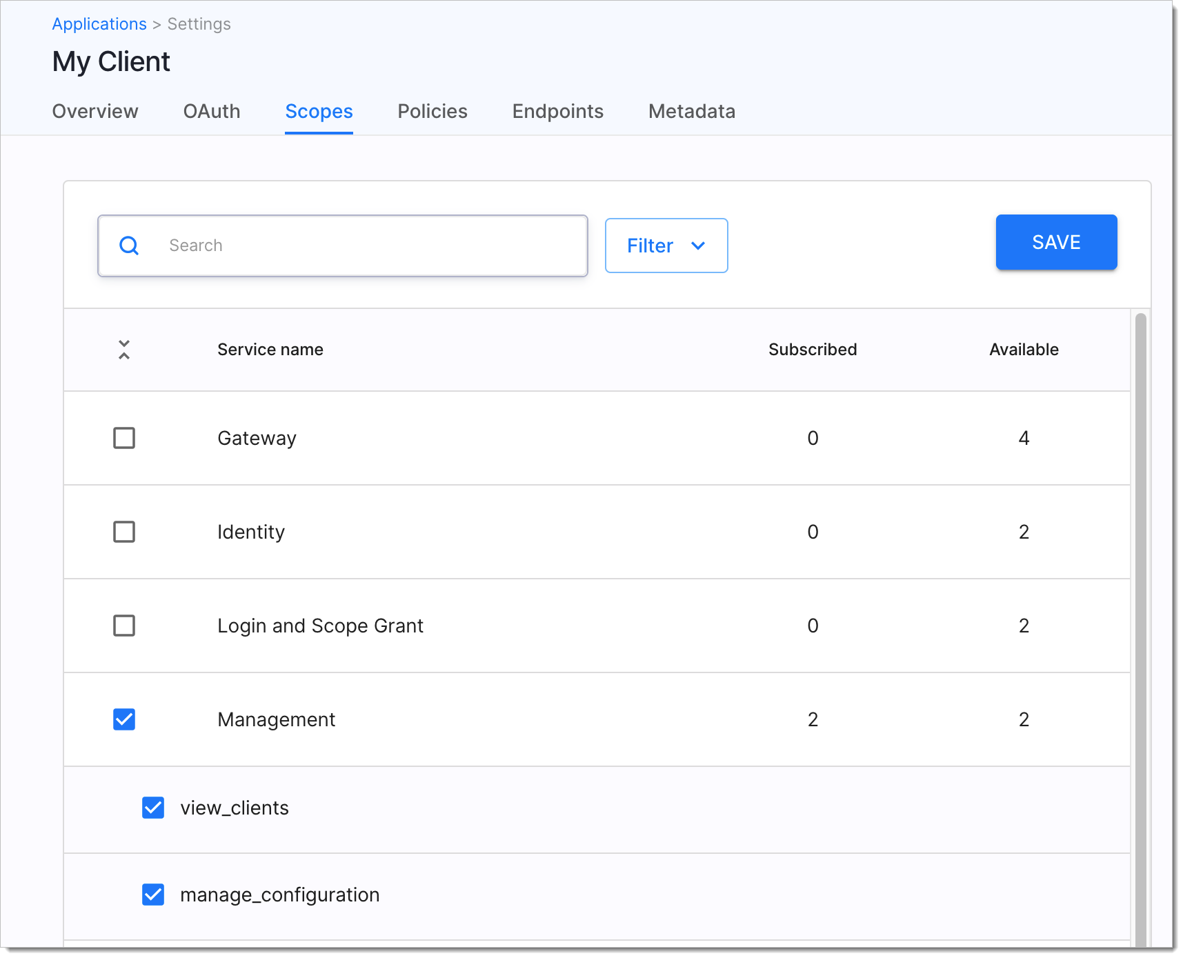This screenshot has width=1183, height=958.
Task: Open the Filter dropdown
Action: (x=666, y=246)
